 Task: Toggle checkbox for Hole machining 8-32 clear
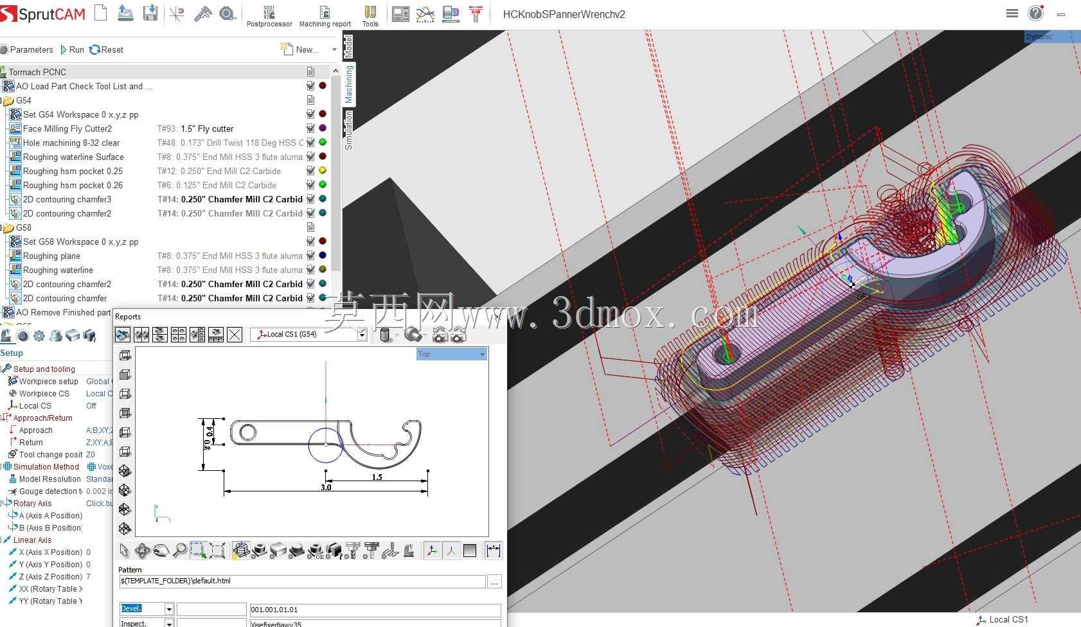click(310, 143)
